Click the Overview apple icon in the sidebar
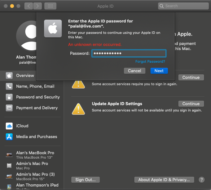Screen dimensions: 211x190 point(9,76)
